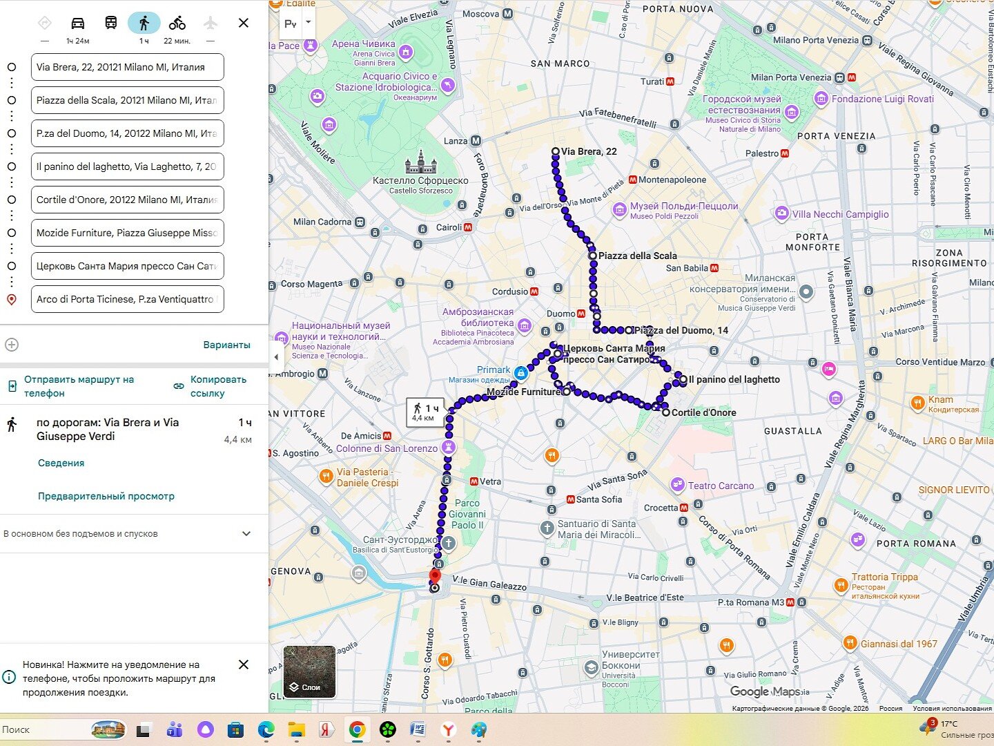Screen dimensions: 994x746
Task: Open the input language dropdown arrow
Action: point(309,22)
